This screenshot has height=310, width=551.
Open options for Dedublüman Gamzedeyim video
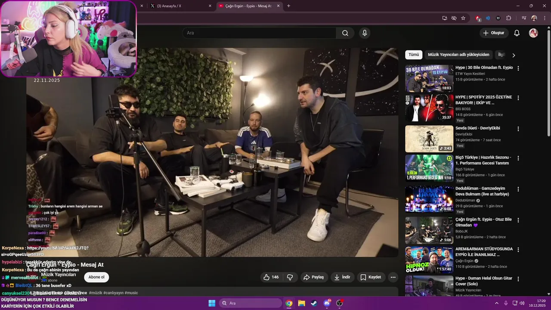coord(518,189)
